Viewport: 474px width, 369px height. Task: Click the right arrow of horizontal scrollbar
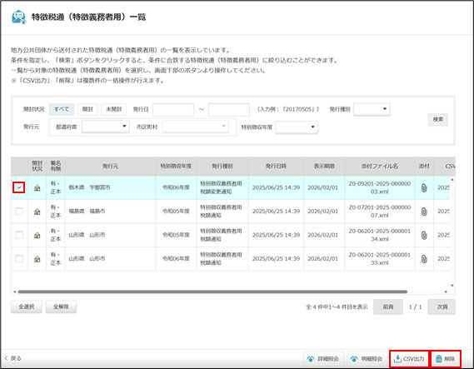[x=446, y=292]
